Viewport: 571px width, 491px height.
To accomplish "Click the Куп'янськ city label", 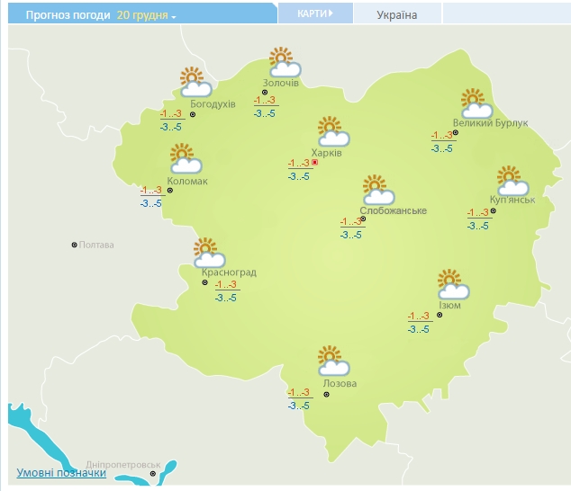I will click(x=512, y=200).
